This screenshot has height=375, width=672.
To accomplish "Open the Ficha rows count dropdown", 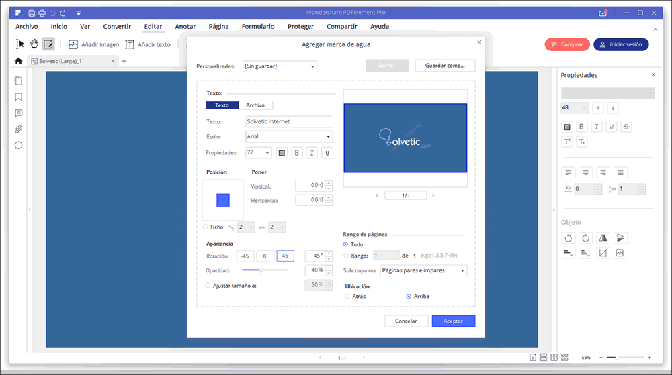I will (x=246, y=227).
